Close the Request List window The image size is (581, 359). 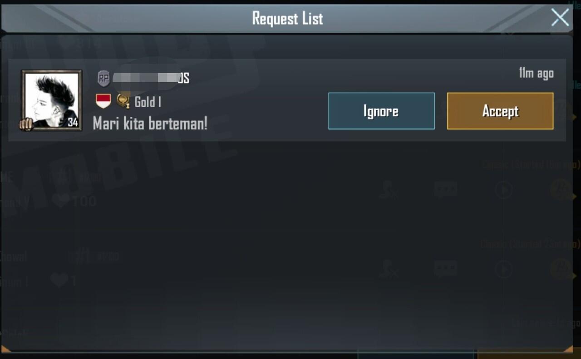pos(560,18)
